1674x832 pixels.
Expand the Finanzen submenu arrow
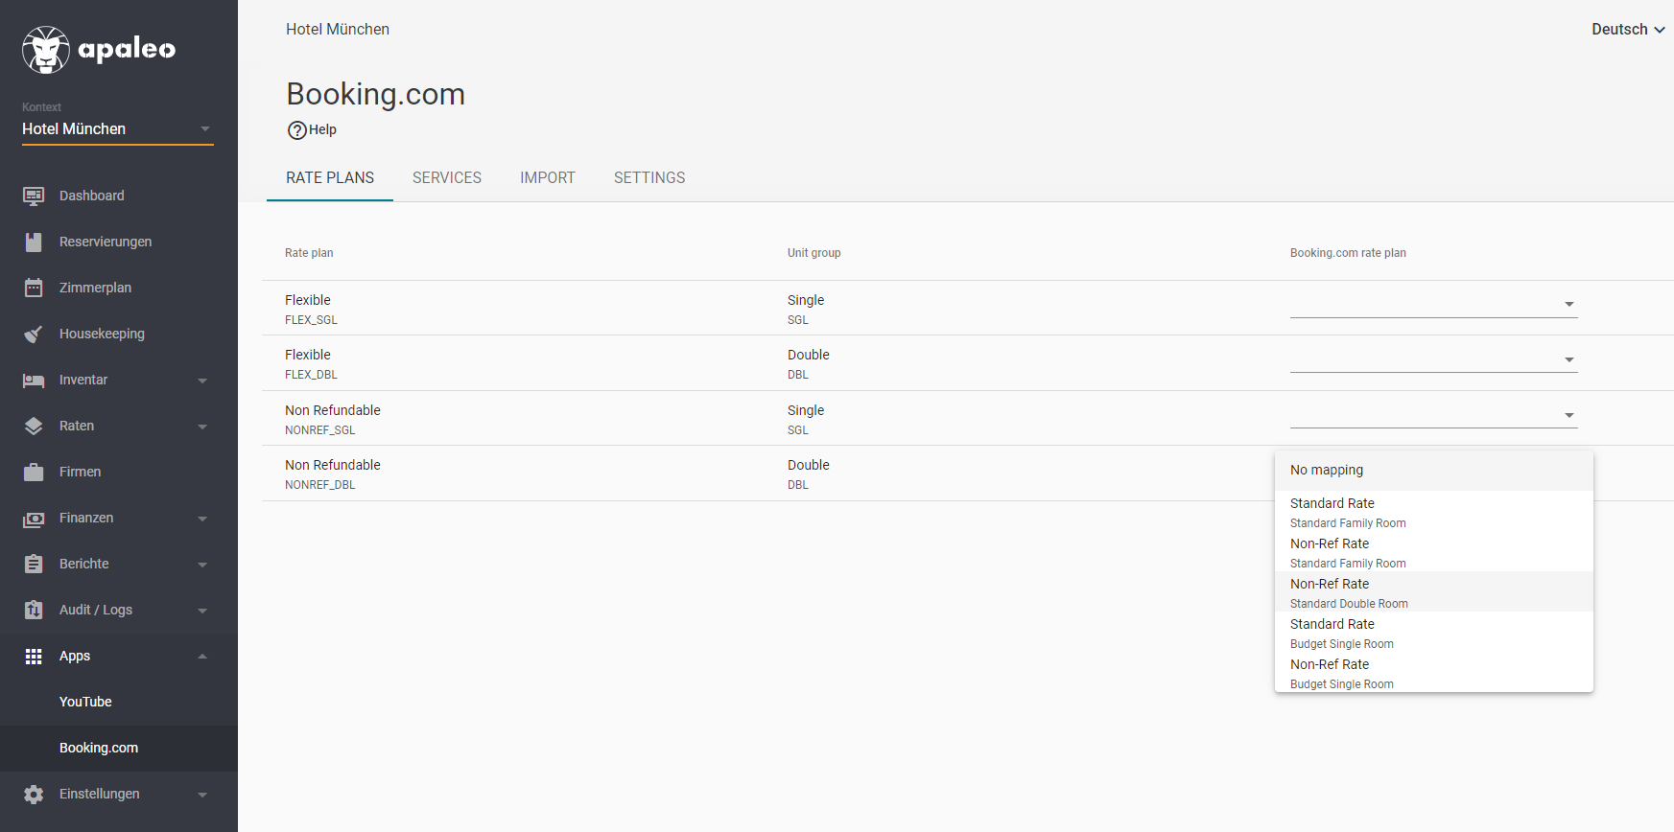tap(202, 519)
